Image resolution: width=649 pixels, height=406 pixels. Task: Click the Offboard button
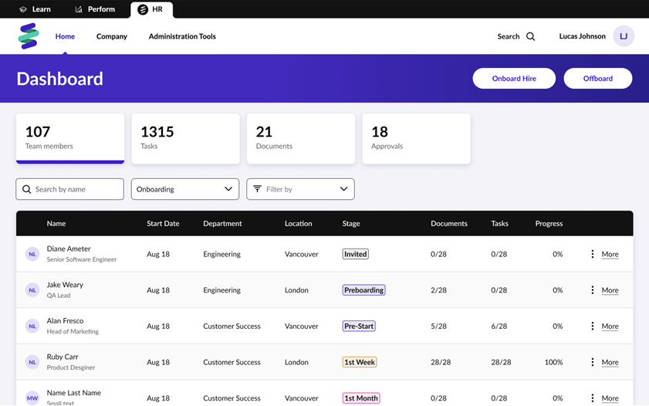tap(597, 79)
